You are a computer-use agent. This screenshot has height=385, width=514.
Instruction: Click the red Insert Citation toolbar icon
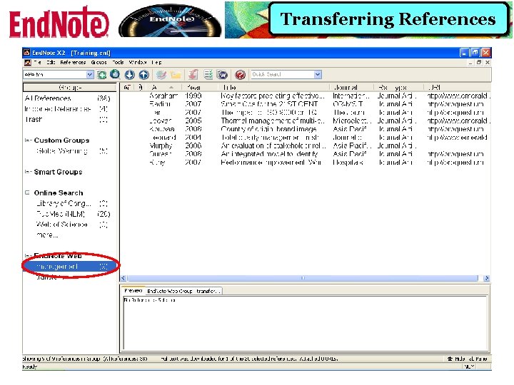tap(193, 75)
